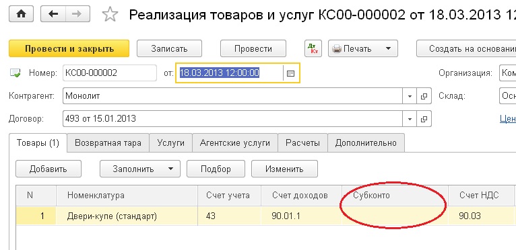516x250 pixels.
Task: Switch to the Возвратная тара tab
Action: [108, 143]
